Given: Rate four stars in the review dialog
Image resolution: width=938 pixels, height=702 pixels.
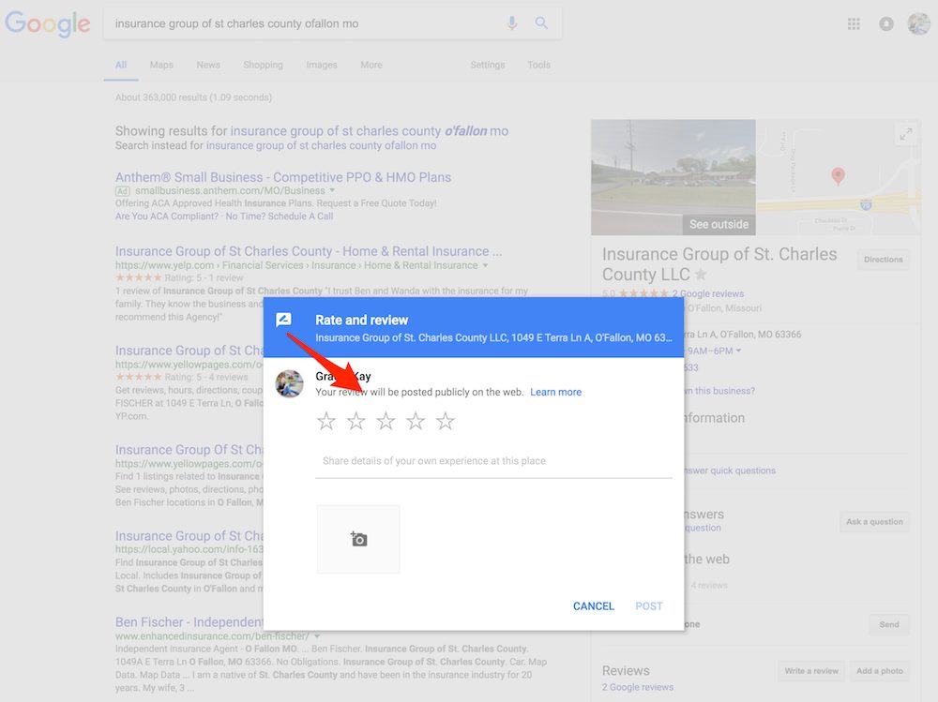Looking at the screenshot, I should (416, 421).
